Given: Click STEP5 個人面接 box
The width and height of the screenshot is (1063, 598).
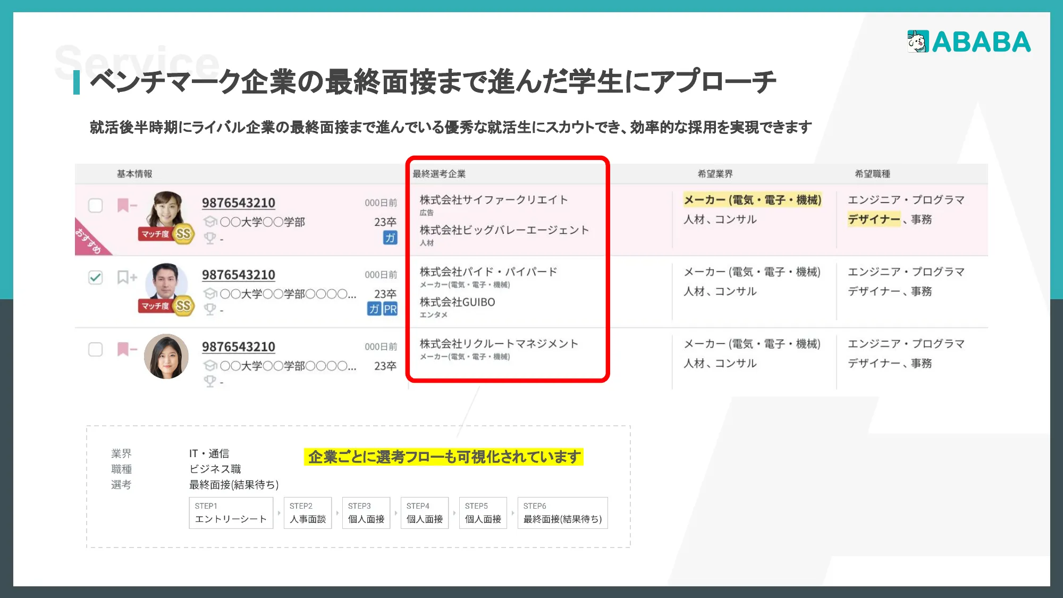Looking at the screenshot, I should 483,513.
